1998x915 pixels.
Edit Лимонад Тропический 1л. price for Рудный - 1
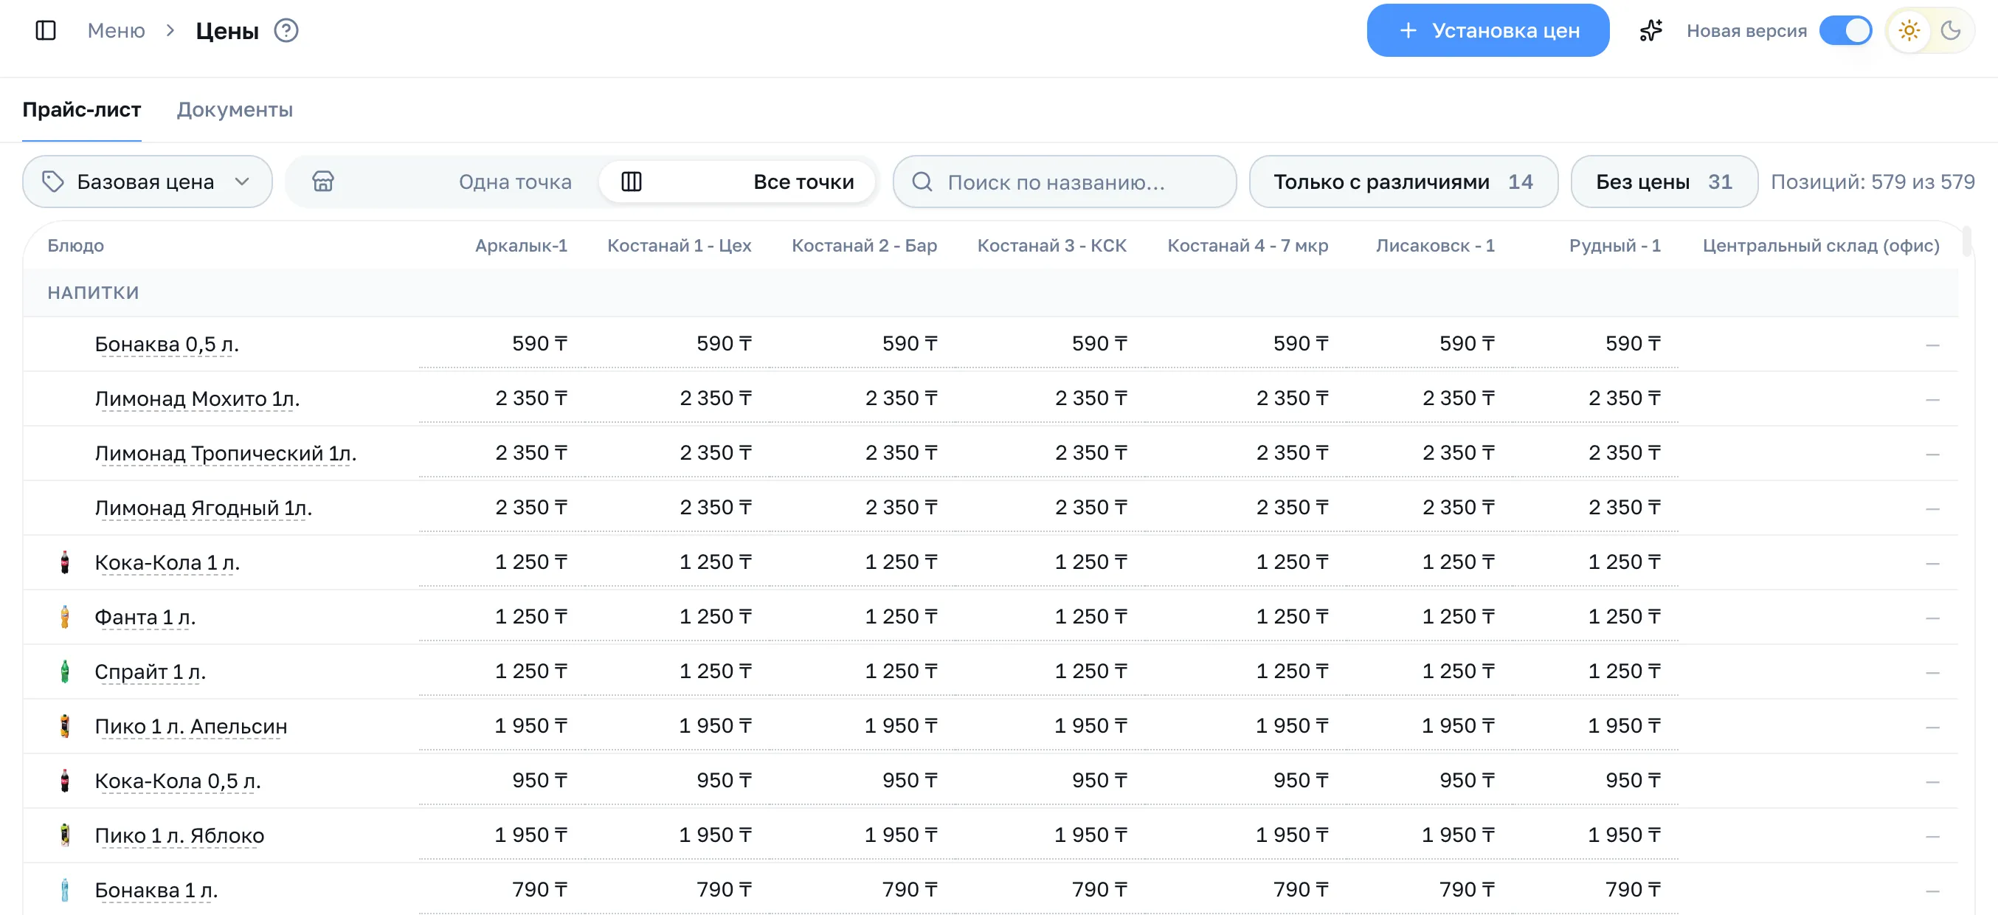[x=1624, y=453]
